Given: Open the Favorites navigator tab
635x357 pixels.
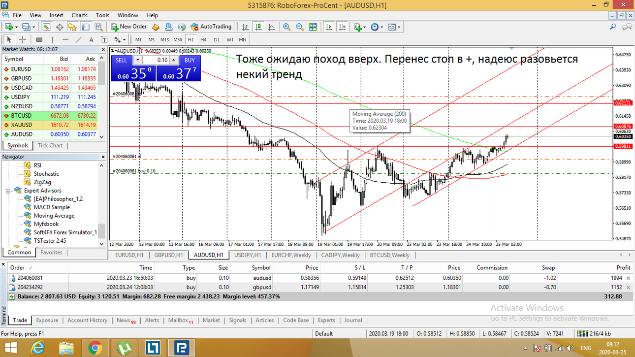Looking at the screenshot, I should [51, 252].
